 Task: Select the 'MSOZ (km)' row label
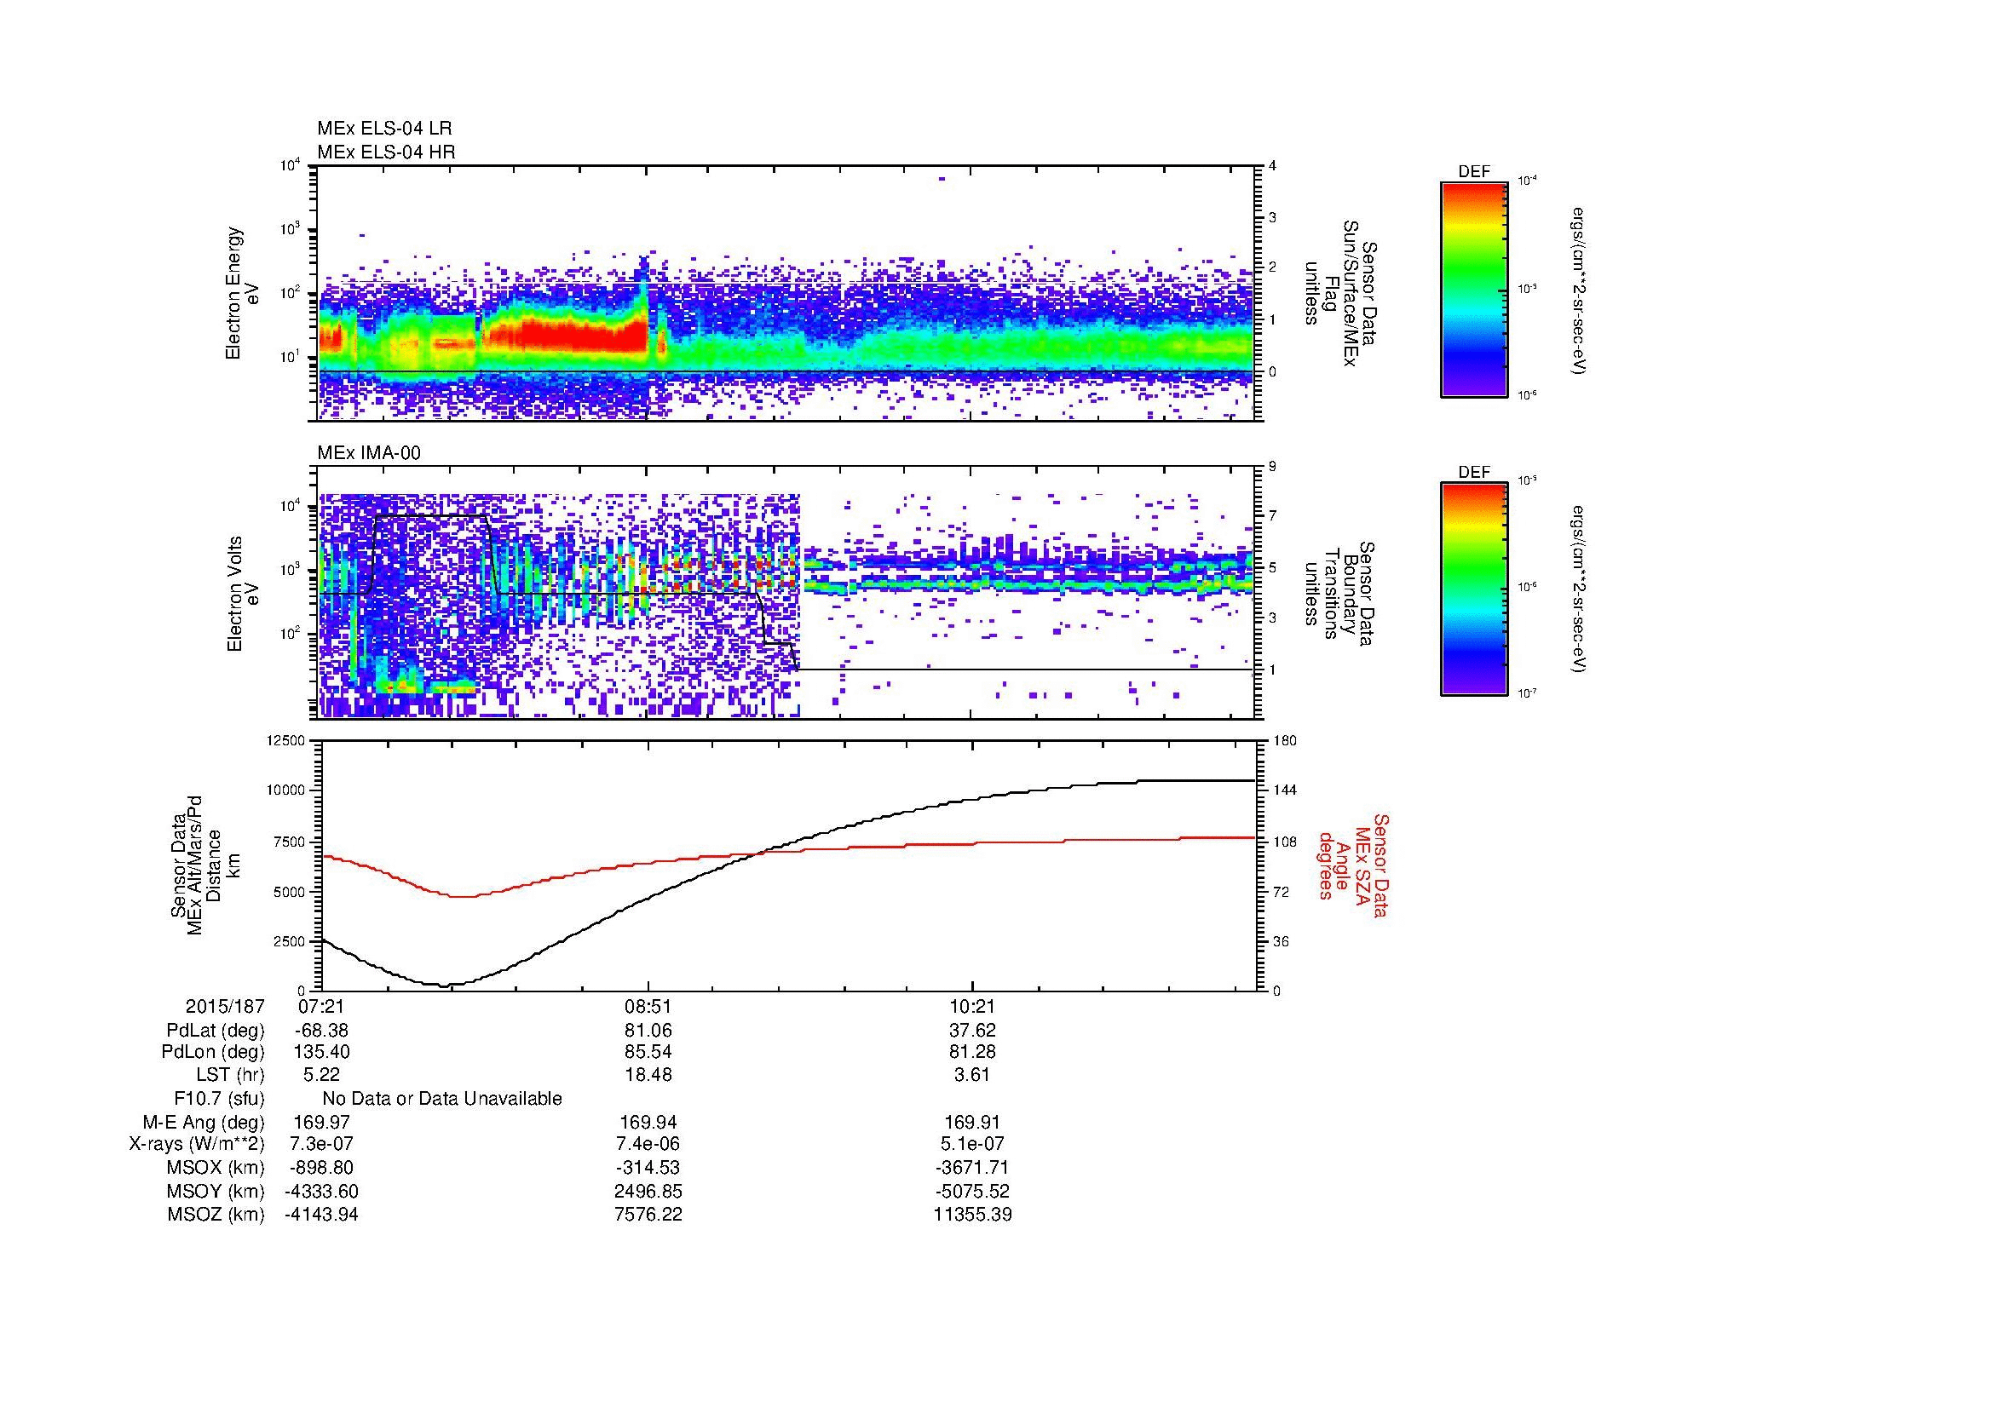(x=216, y=1214)
